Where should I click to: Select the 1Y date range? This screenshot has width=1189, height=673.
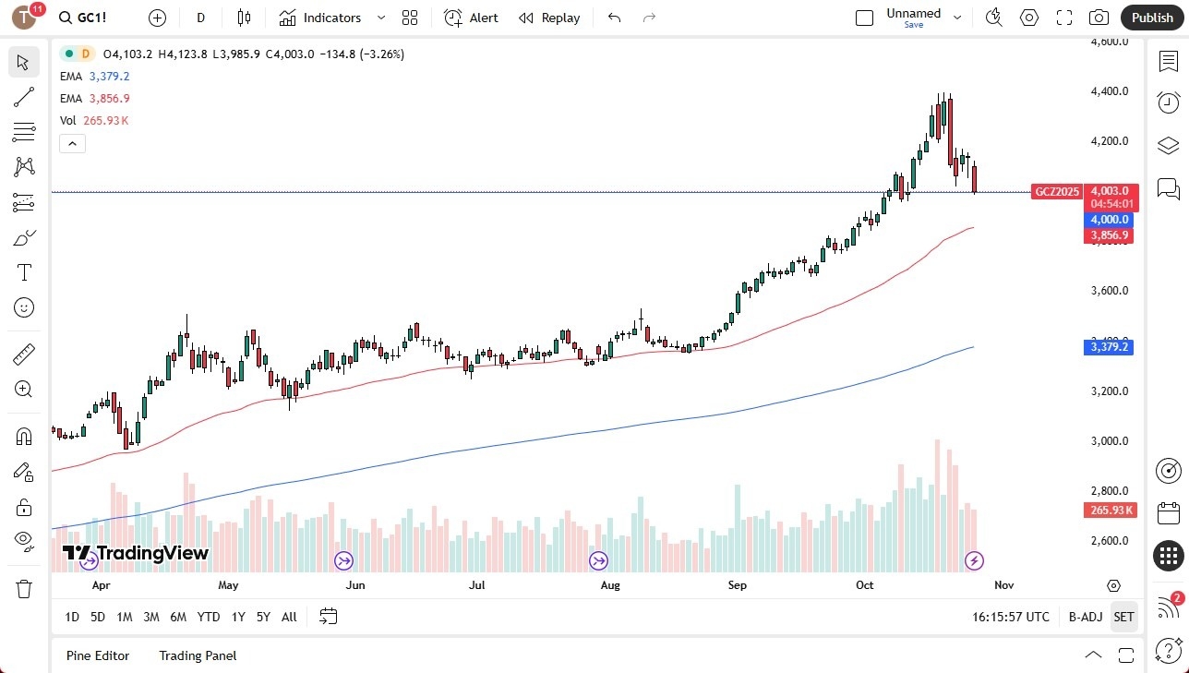pos(237,617)
